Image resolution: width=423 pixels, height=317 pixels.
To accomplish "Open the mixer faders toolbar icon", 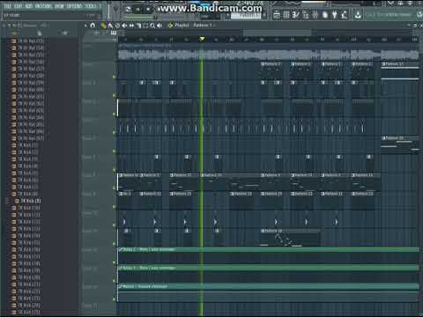I will [315, 15].
